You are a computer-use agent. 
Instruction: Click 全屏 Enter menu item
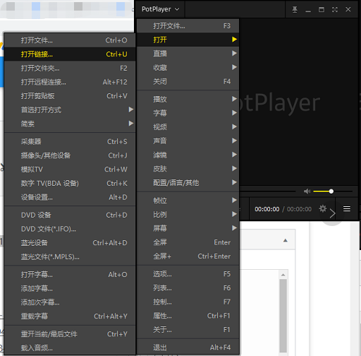pyautogui.click(x=188, y=242)
